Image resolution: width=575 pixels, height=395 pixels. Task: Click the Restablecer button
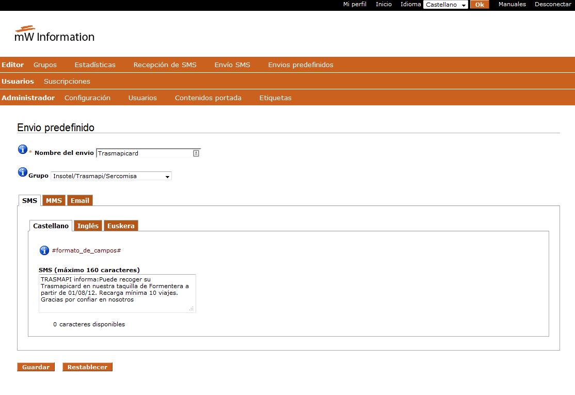coord(87,367)
